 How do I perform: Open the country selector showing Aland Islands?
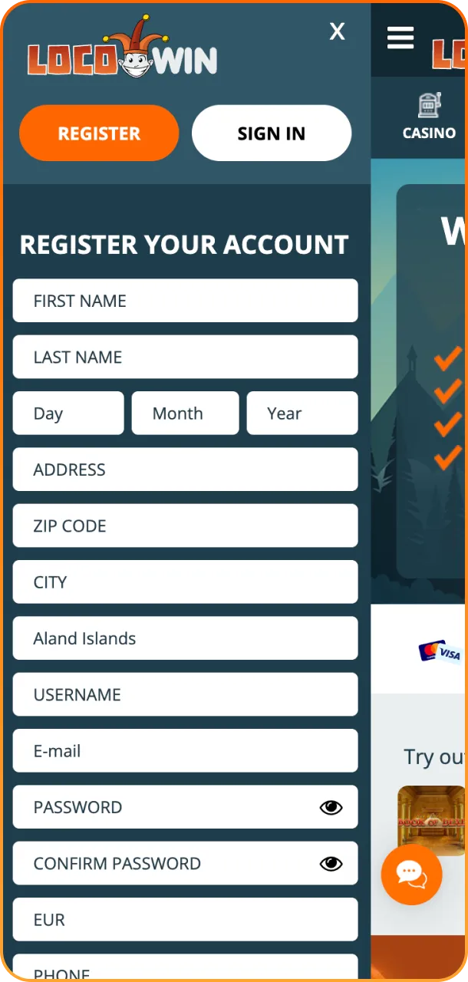(185, 638)
